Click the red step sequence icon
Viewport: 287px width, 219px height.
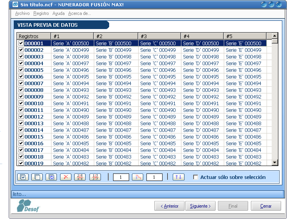click(x=138, y=177)
